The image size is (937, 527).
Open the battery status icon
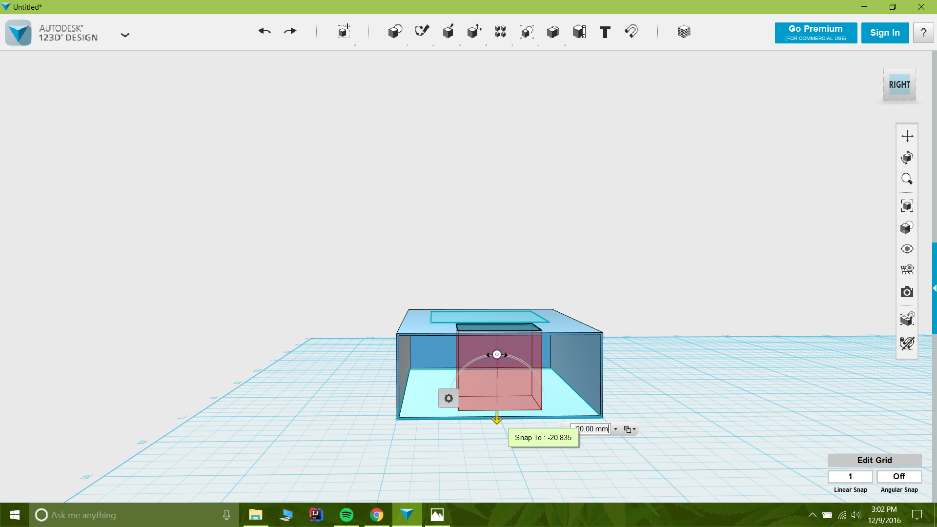tap(827, 515)
